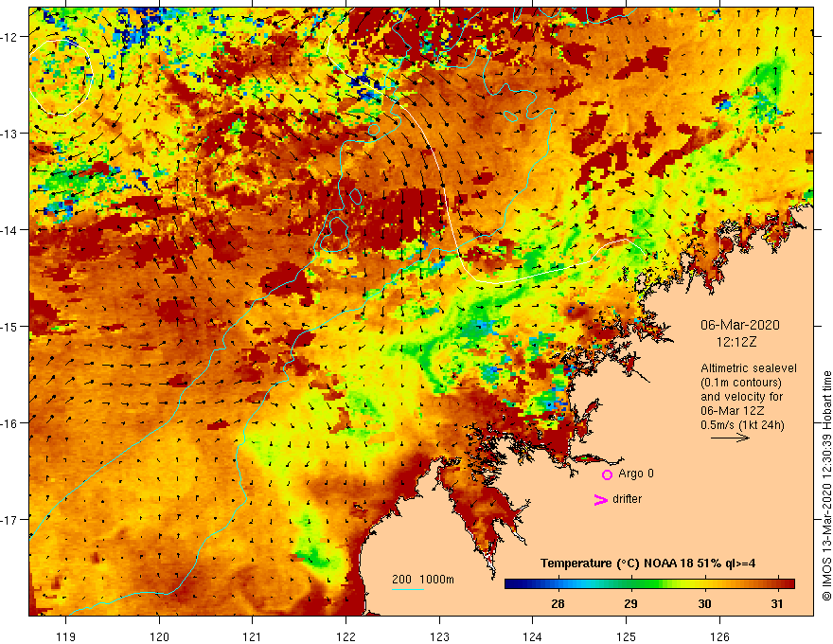This screenshot has height=644, width=833.
Task: Click latitude label -15
Action: tap(9, 327)
